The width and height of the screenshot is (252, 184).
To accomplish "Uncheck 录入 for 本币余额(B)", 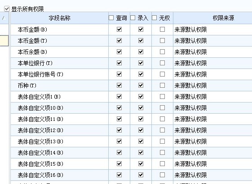I will [x=141, y=52].
